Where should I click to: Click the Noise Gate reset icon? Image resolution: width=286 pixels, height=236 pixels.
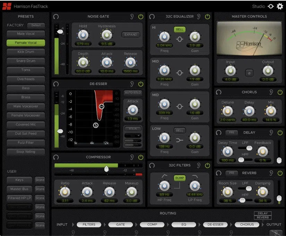pyautogui.click(x=56, y=16)
